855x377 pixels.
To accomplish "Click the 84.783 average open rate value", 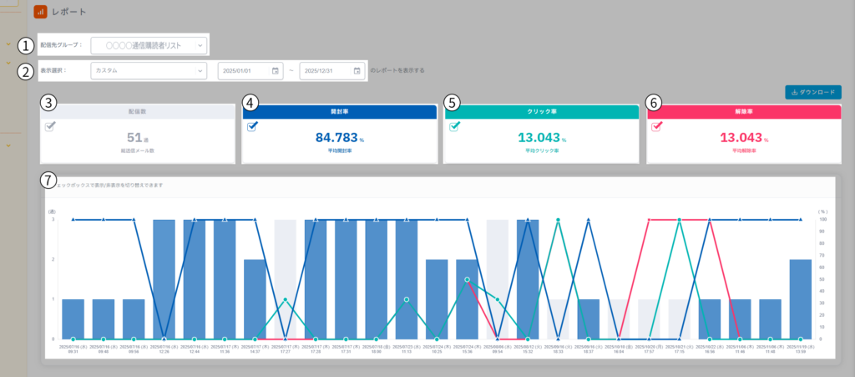I will [336, 137].
